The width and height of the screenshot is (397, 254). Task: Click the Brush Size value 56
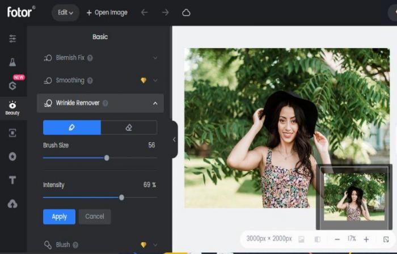pos(151,145)
